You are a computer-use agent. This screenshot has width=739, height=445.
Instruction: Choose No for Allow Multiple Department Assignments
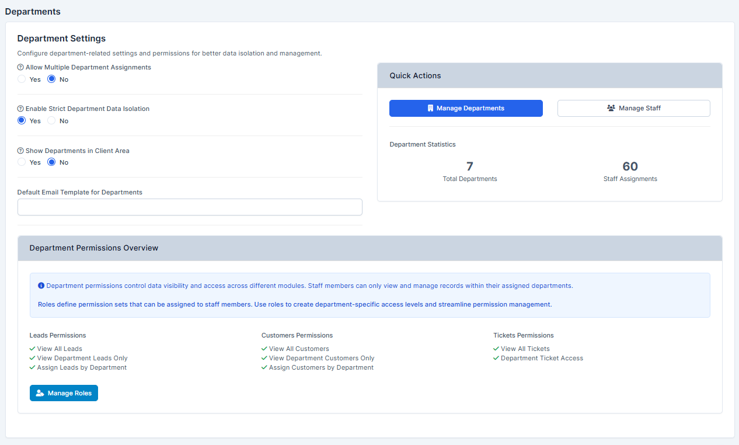point(51,79)
